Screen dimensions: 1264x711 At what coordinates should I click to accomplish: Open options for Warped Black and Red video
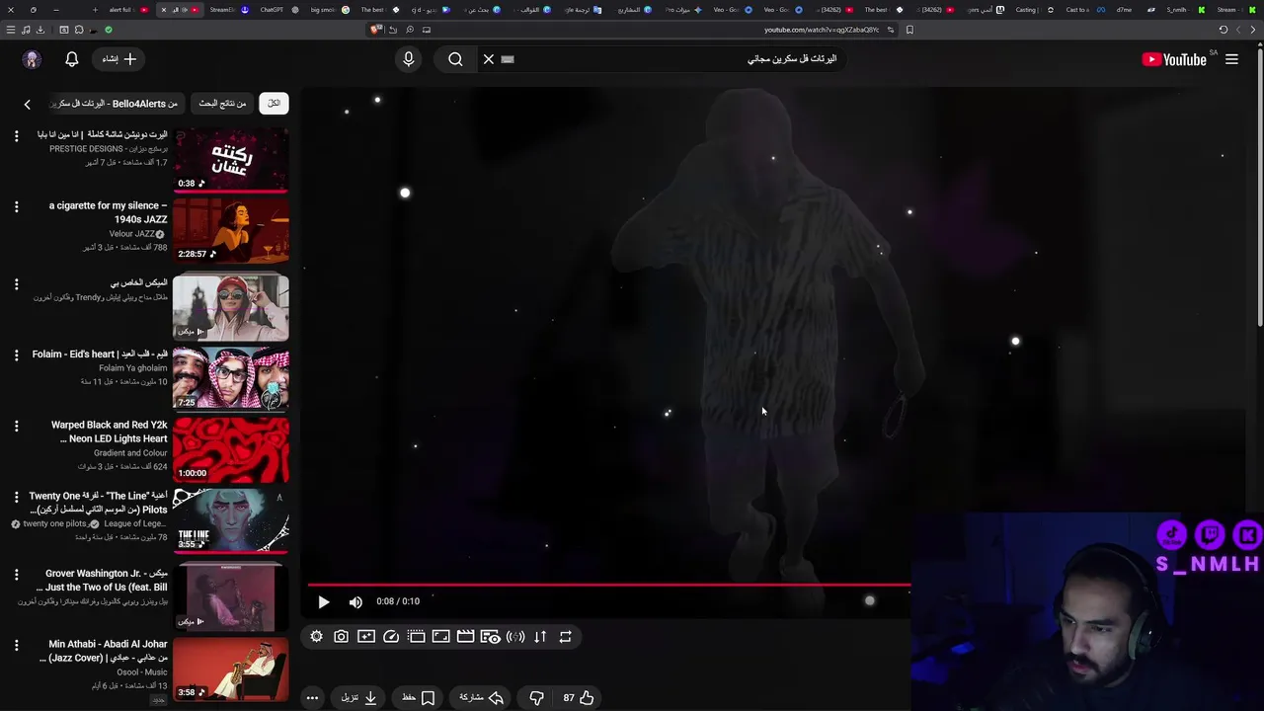tap(16, 426)
